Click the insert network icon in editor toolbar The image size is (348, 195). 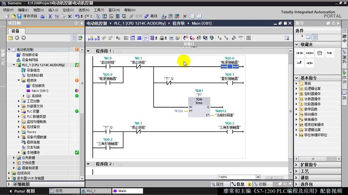point(90,38)
